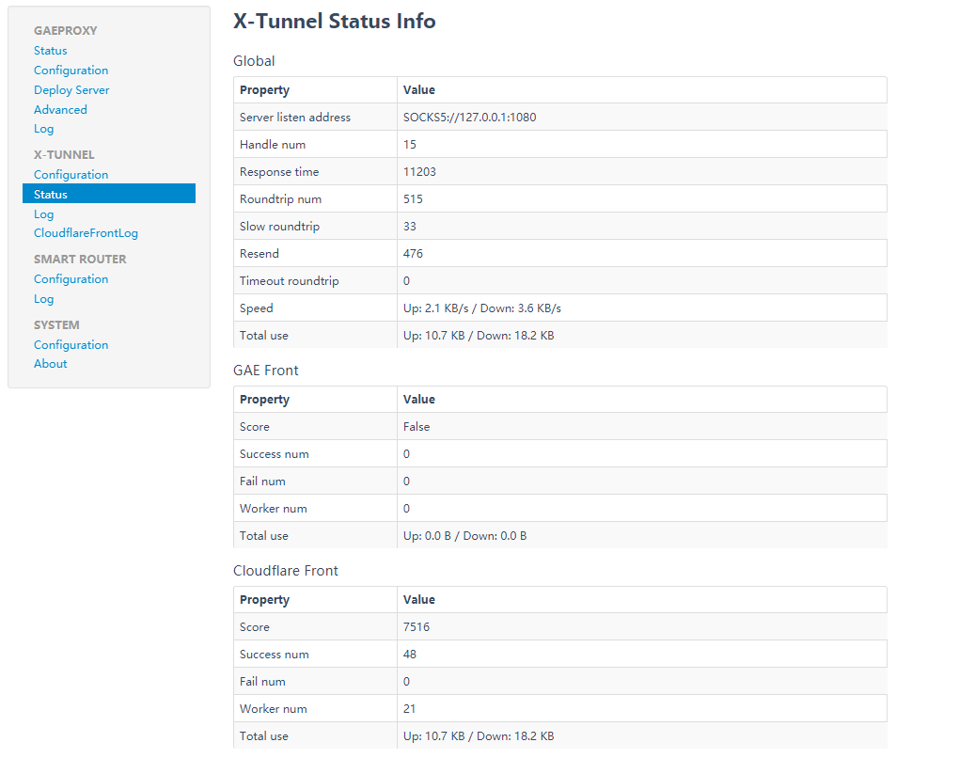This screenshot has height=758, width=959.
Task: Go to the Deploy Server page
Action: (71, 89)
